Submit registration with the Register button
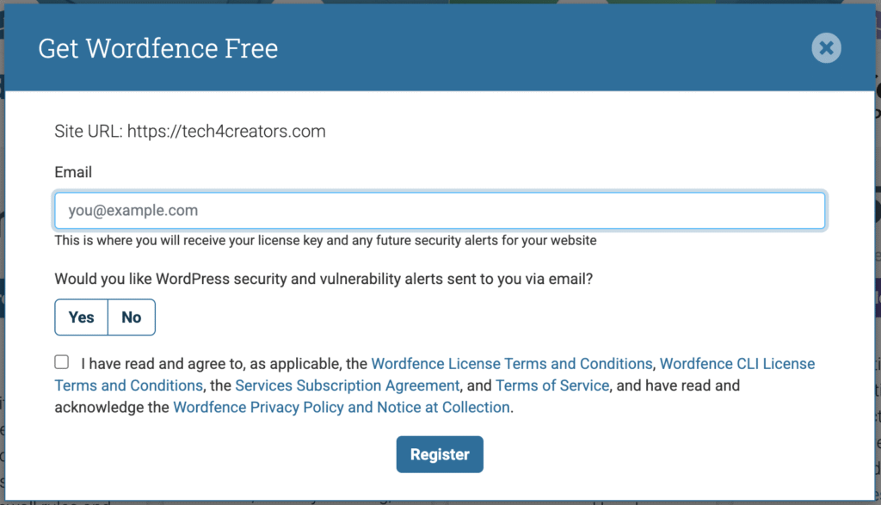The image size is (881, 505). [440, 454]
